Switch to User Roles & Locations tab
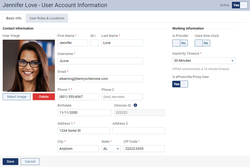This screenshot has width=250, height=167. click(47, 18)
